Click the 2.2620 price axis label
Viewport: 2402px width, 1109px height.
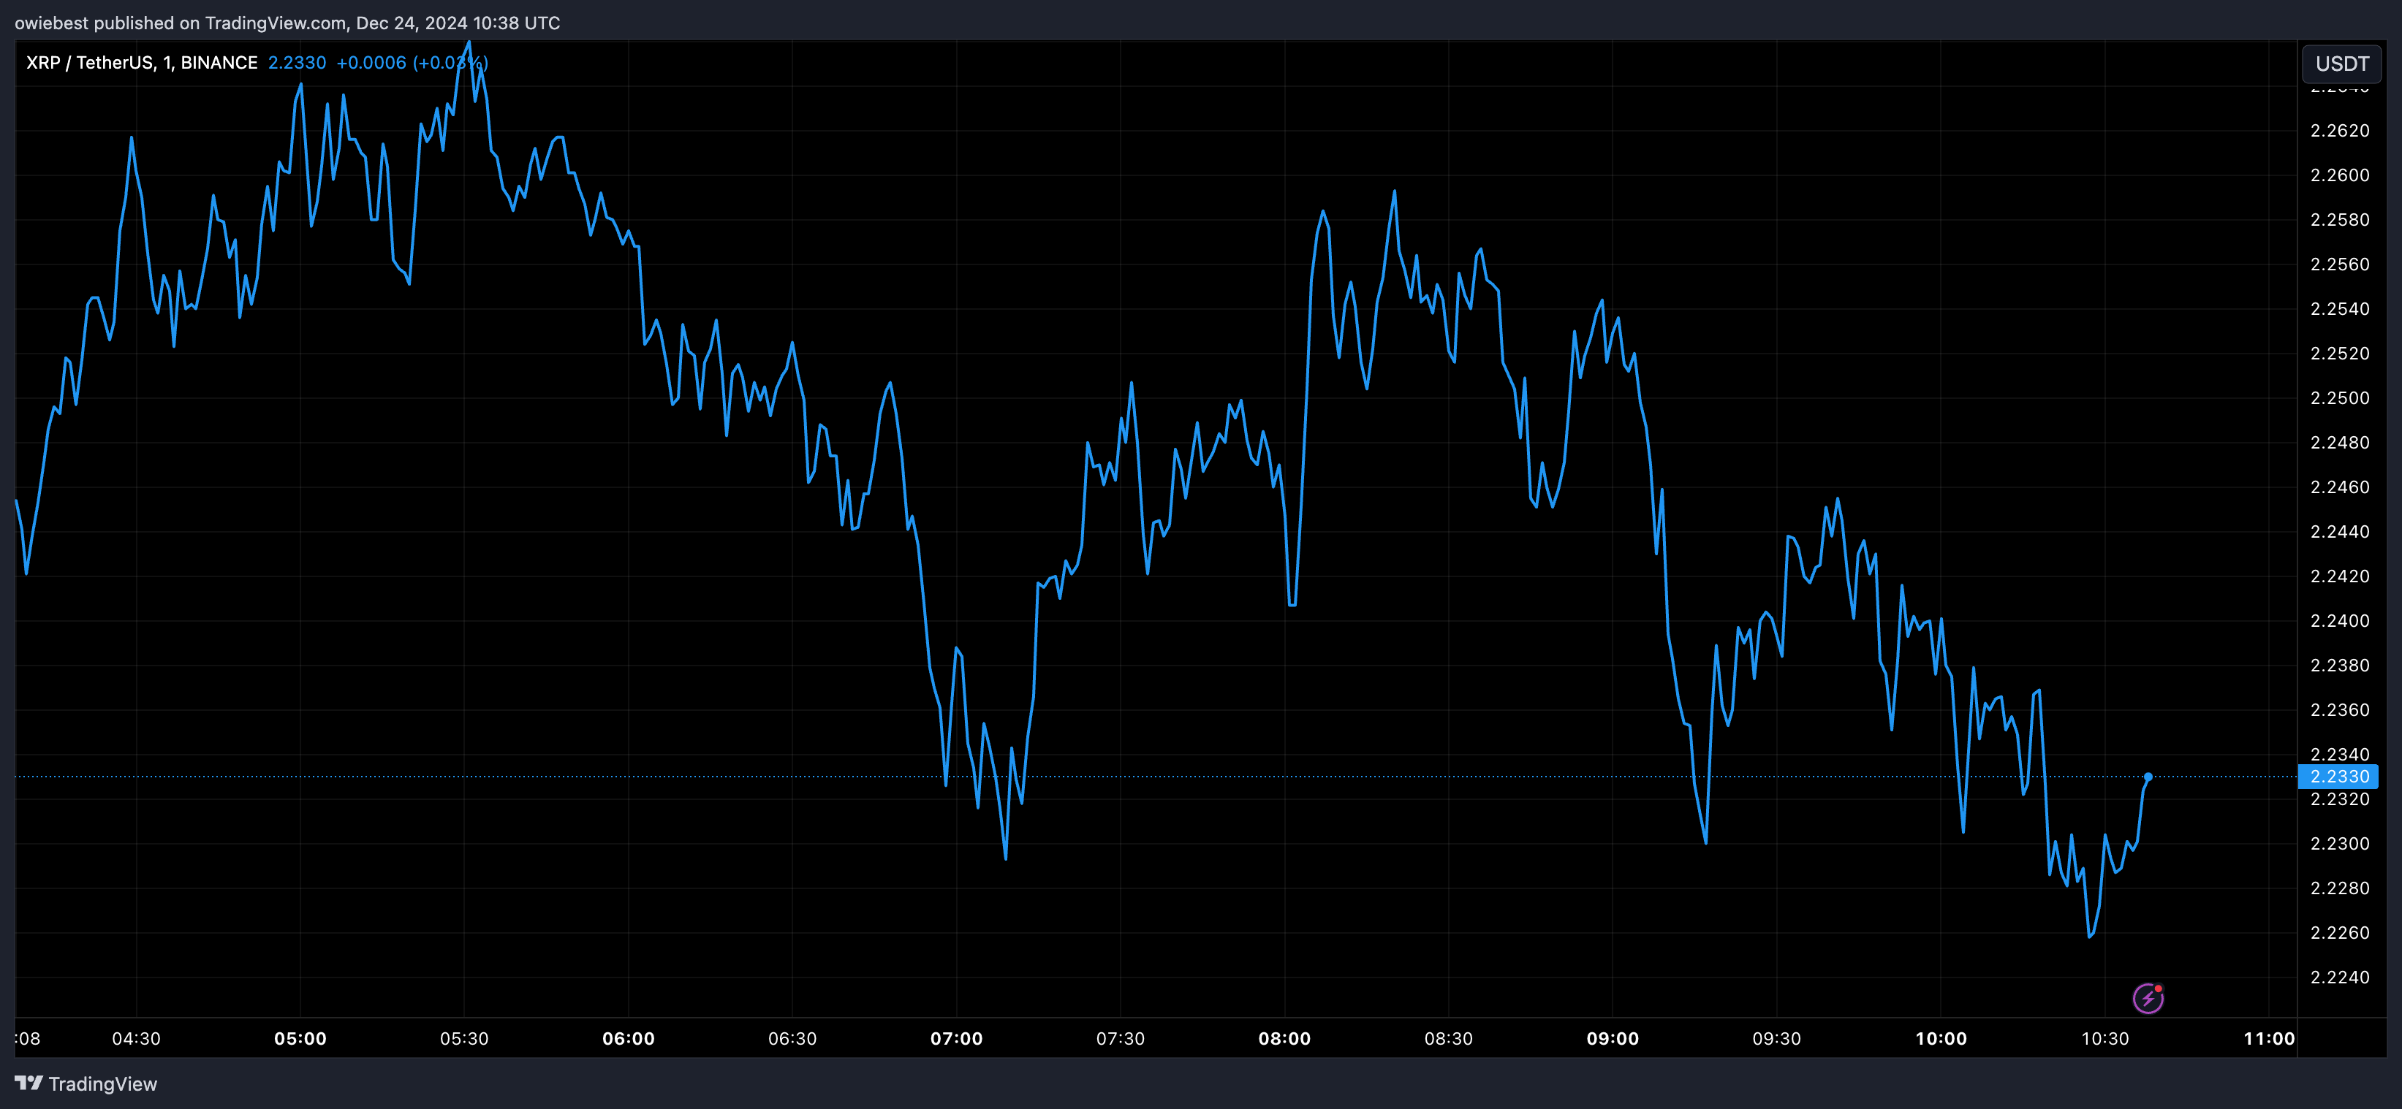coord(2340,131)
